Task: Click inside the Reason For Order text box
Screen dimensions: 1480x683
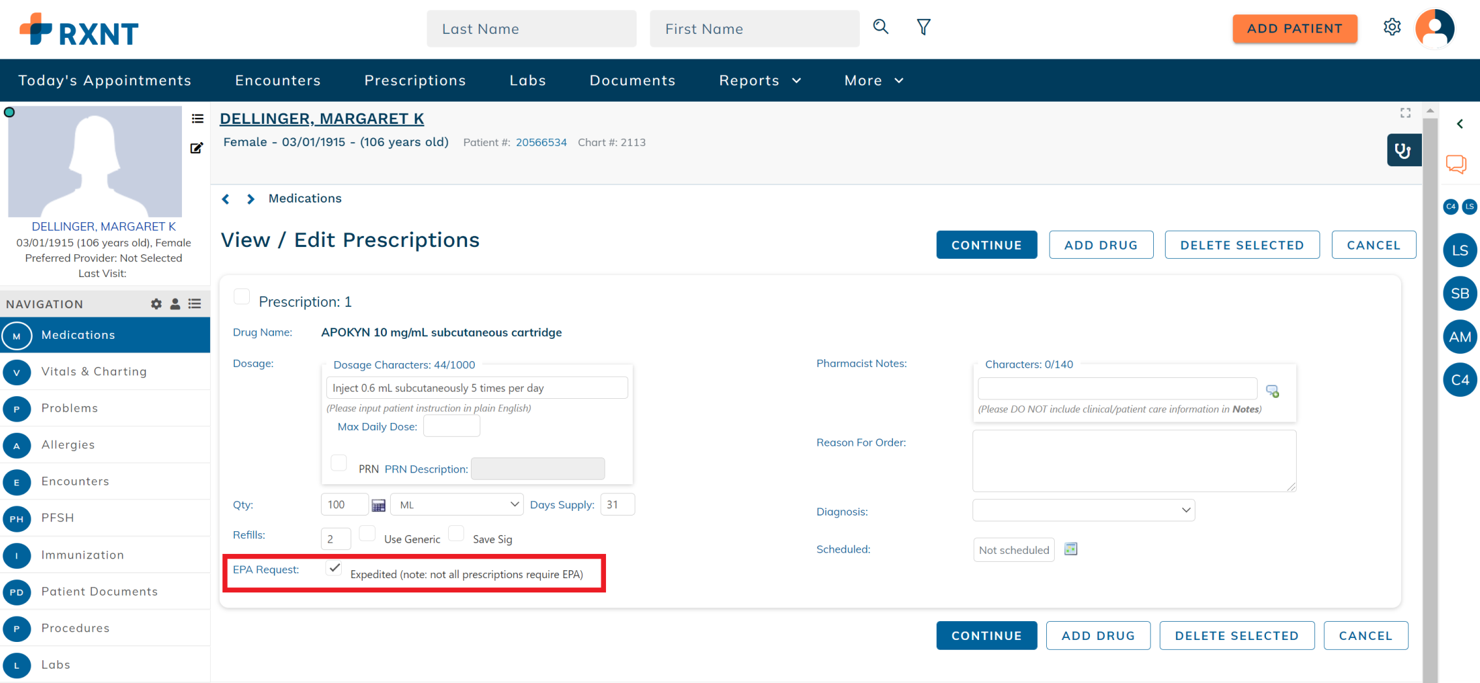Action: (1134, 460)
